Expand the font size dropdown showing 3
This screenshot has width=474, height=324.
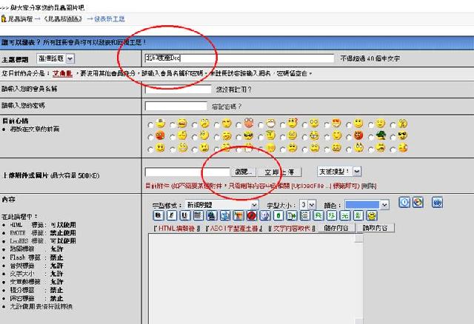[x=308, y=204]
